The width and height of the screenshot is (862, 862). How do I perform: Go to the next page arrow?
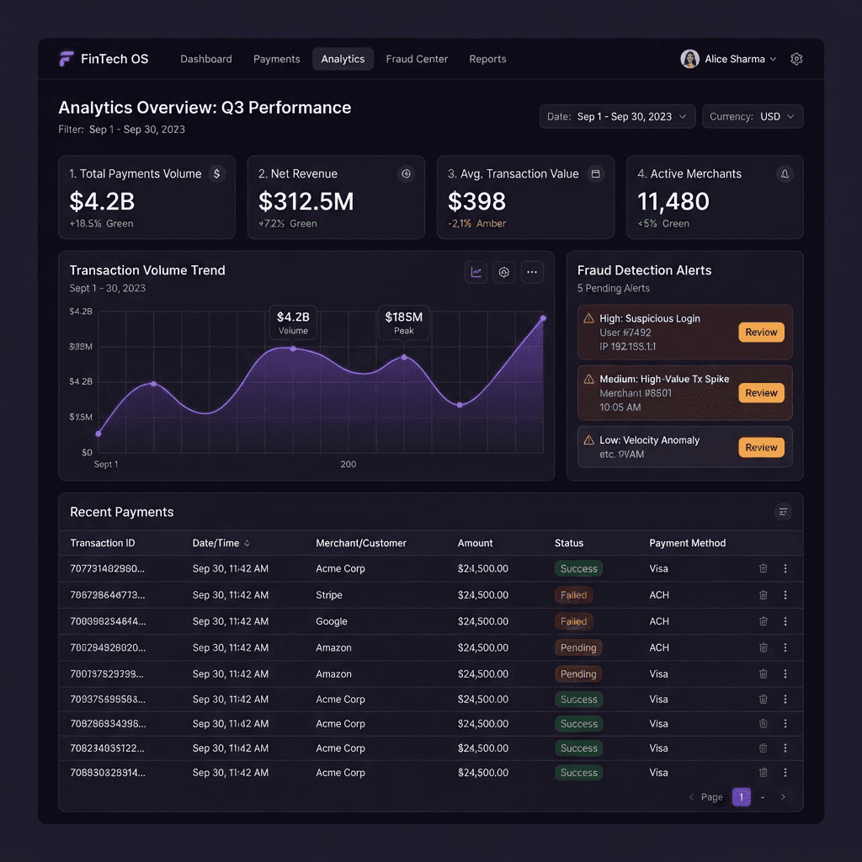(x=783, y=797)
